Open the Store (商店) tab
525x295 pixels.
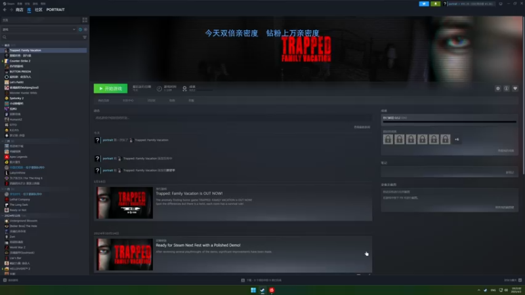[20, 10]
